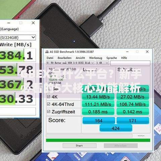
Task: Maximize the AS SSD Benchmark window
Action: point(137,52)
